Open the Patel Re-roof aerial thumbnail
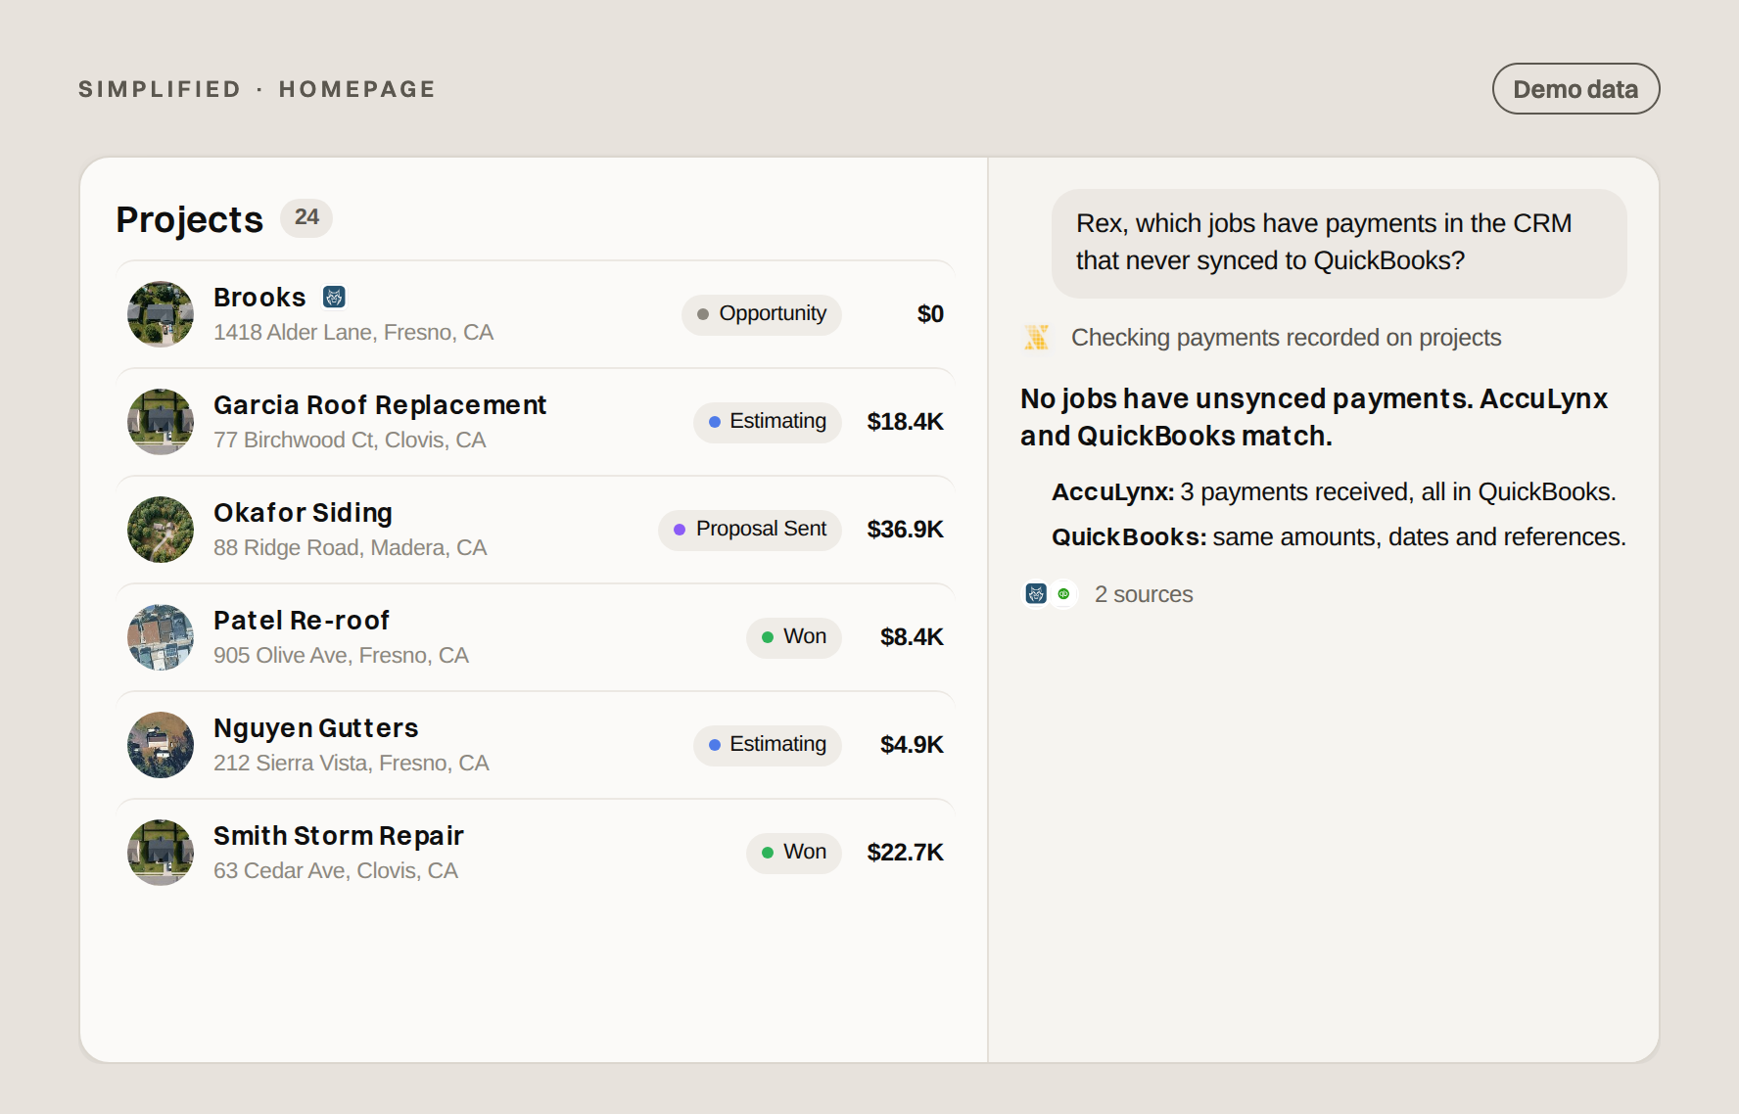Image resolution: width=1739 pixels, height=1114 pixels. [161, 637]
